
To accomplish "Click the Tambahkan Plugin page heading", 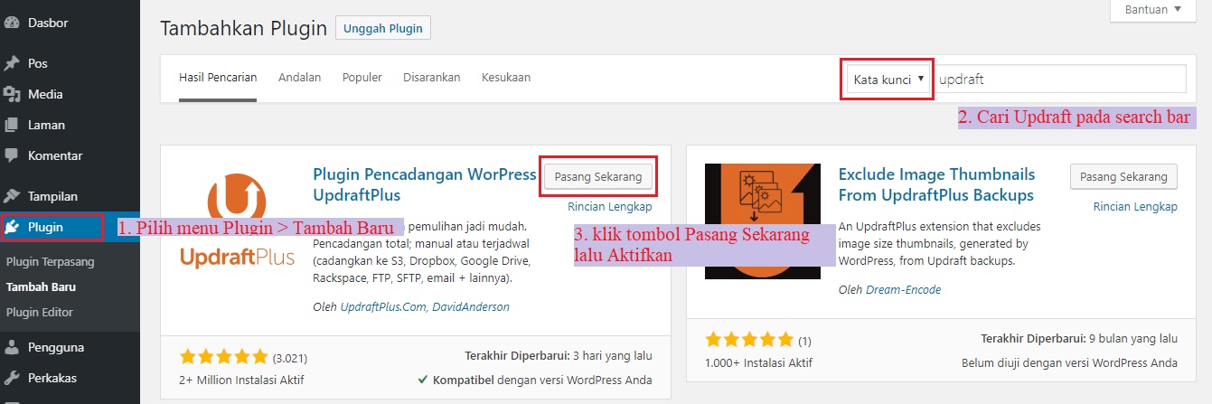I will [x=243, y=29].
